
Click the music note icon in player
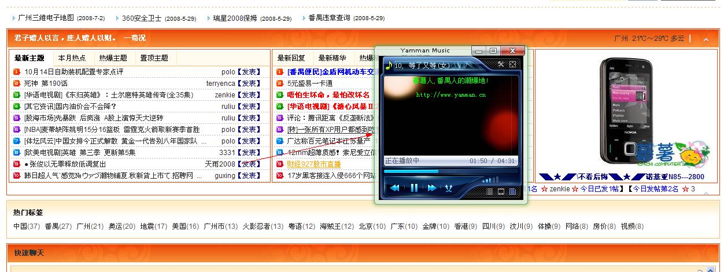[x=389, y=65]
